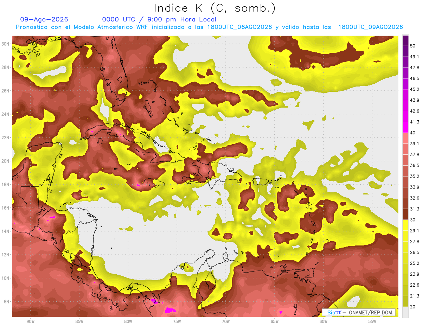Click the valid-until stamp '1800UTC_09AGO2026'
This screenshot has height=326, width=422.
370,27
